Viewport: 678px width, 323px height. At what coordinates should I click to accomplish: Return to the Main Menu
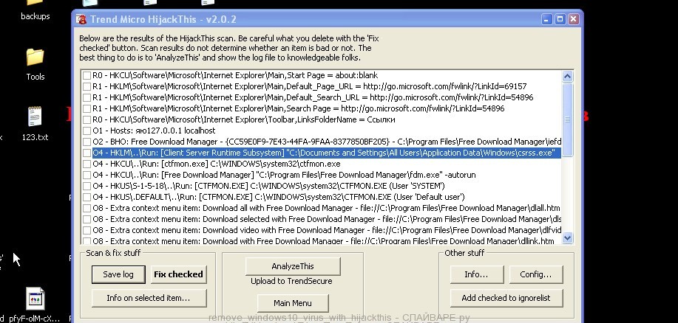pos(293,303)
